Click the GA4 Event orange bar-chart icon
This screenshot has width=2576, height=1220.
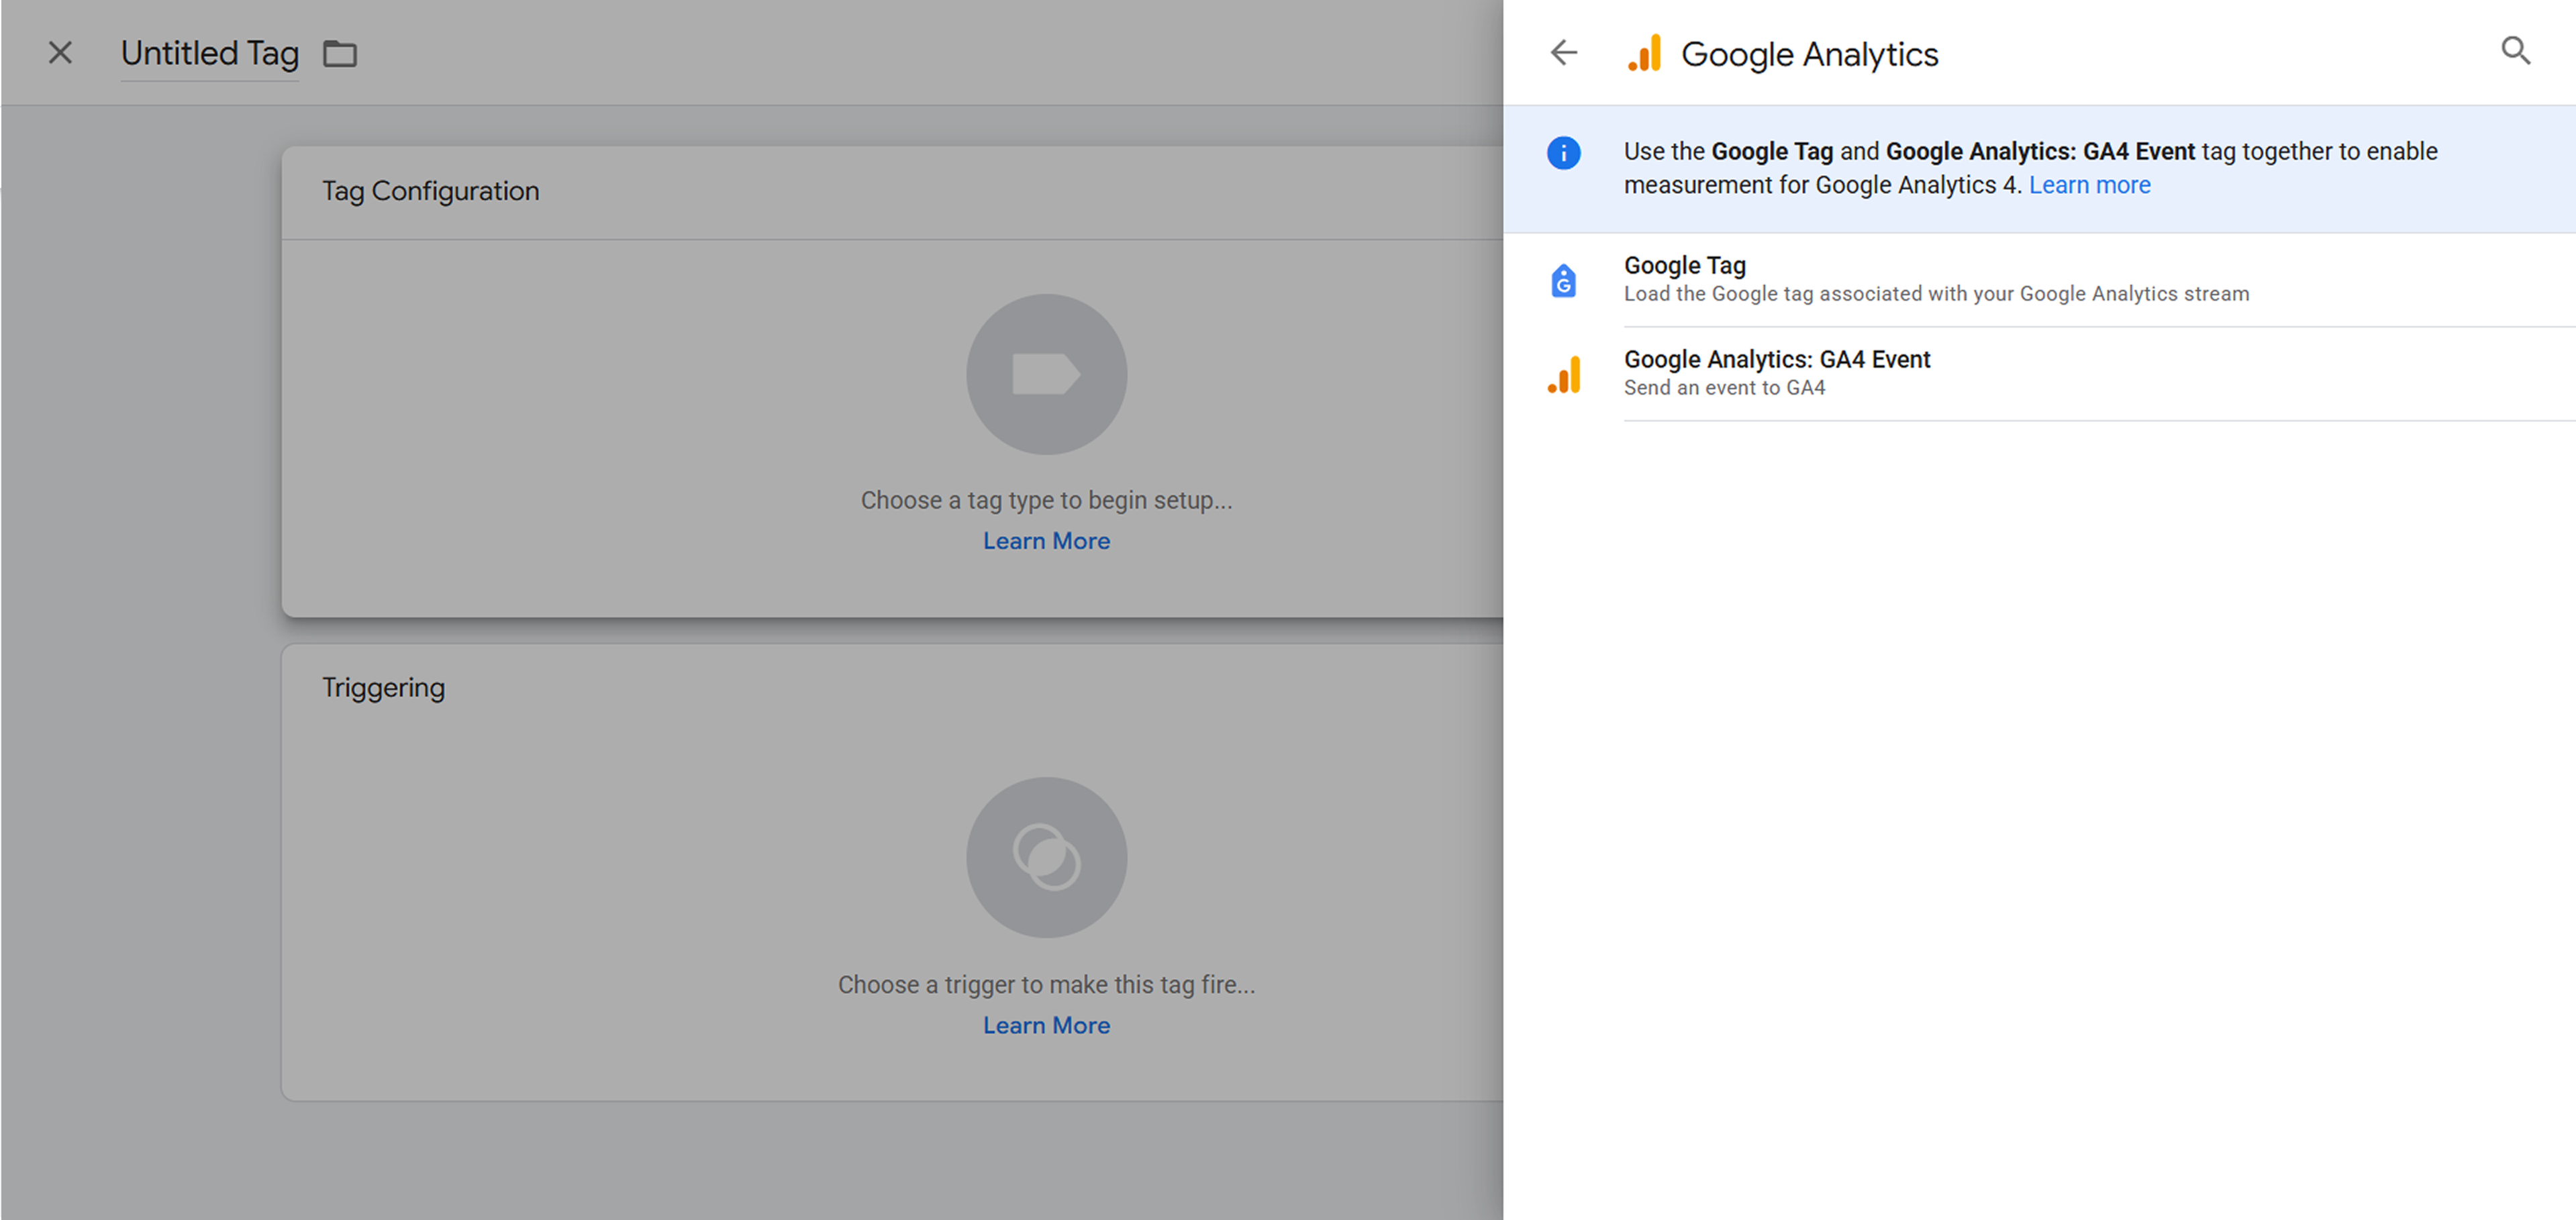pos(1564,374)
